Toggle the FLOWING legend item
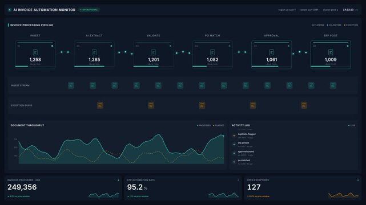366x205 pixels. click(318, 25)
